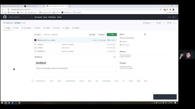Open the Add file dropdown
The width and height of the screenshot is (195, 109).
[x=101, y=35]
